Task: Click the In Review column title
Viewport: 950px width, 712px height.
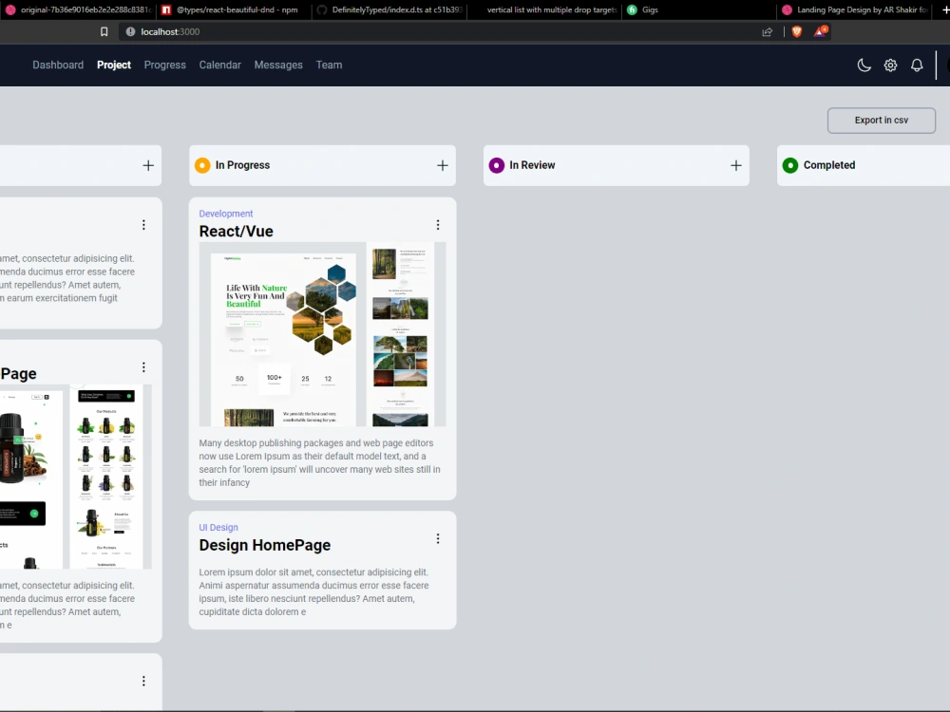Action: coord(532,165)
